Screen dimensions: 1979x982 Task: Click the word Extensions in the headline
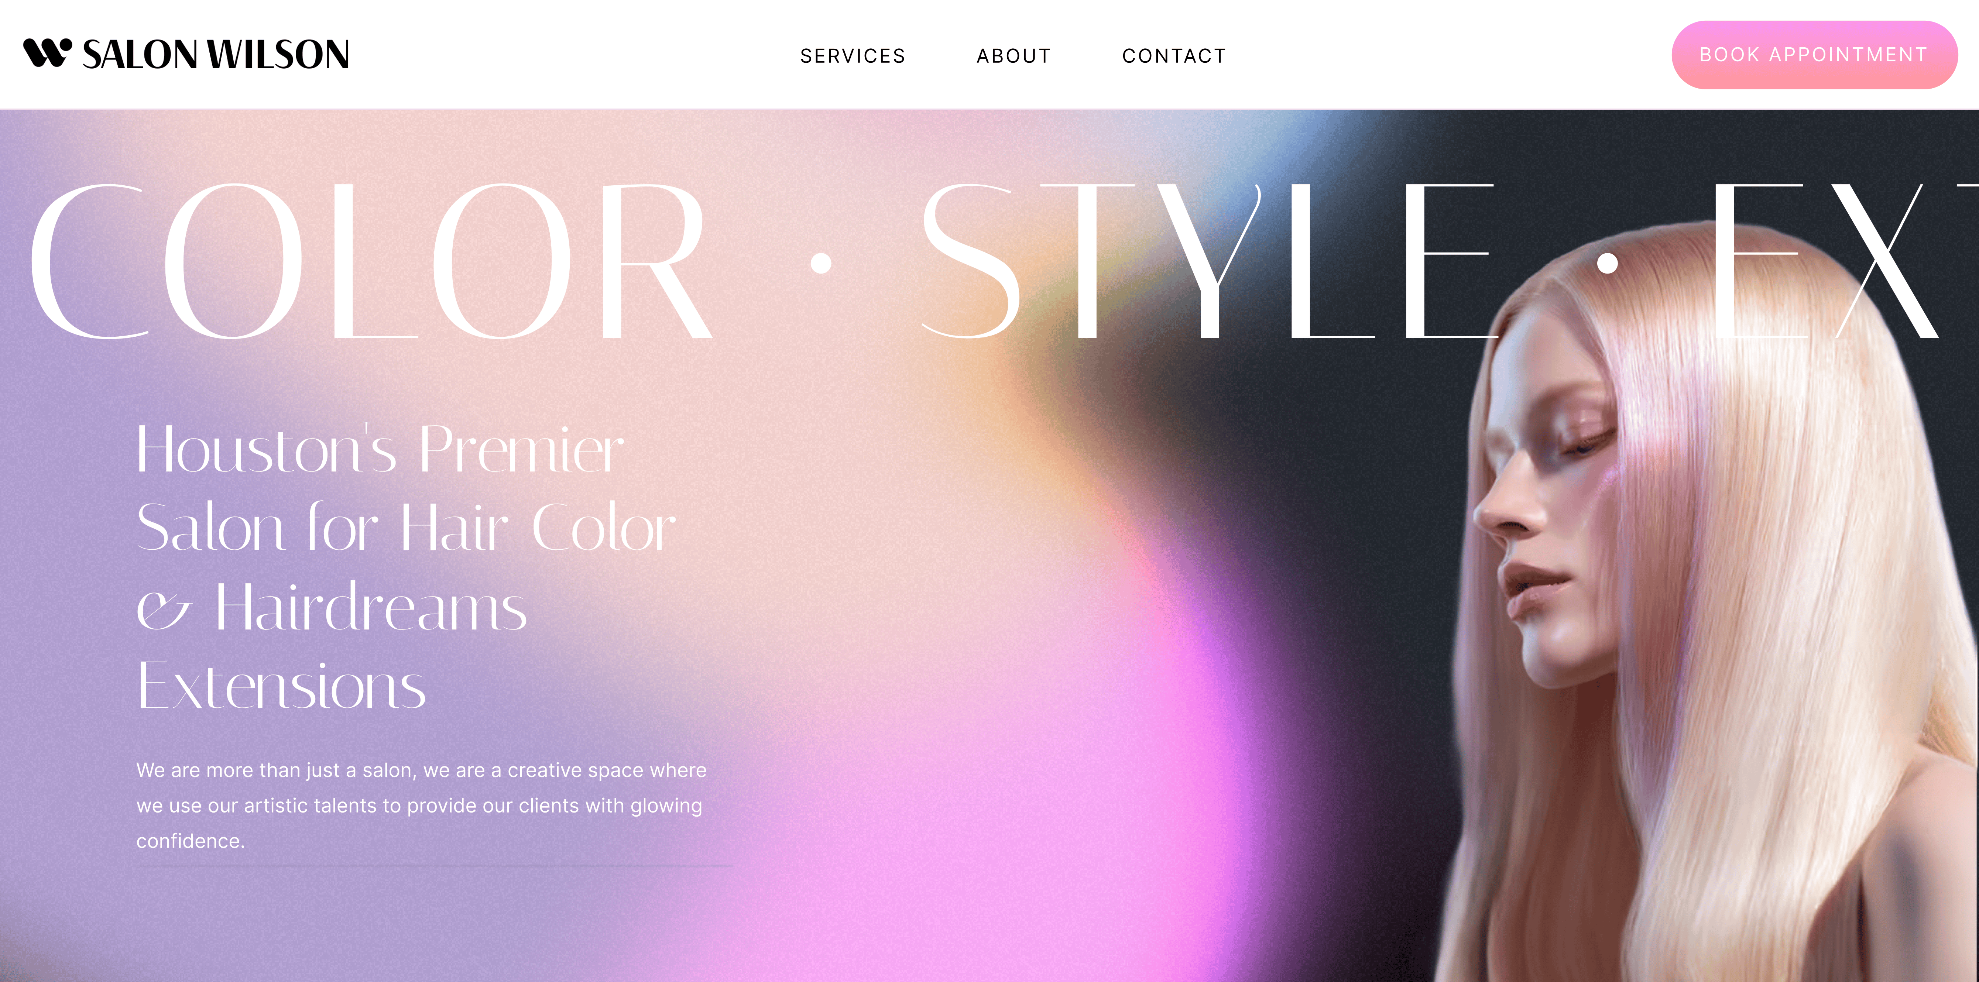(x=281, y=686)
